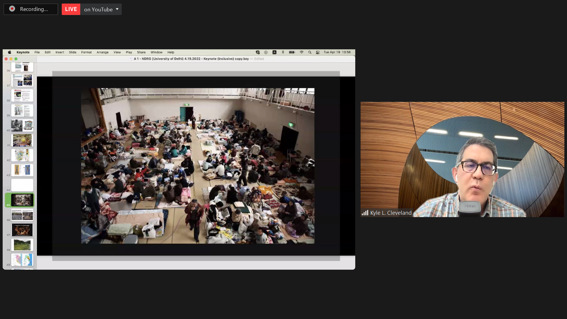Click the red LIVE badge
This screenshot has height=319, width=567.
[71, 9]
